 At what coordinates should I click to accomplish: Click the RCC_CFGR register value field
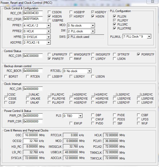coord(33,19)
